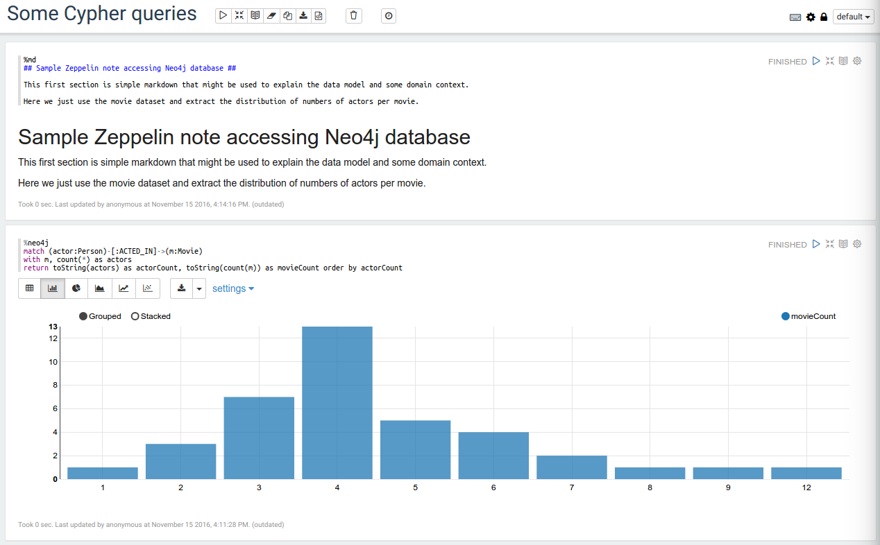Click the bar for actorCount 5
Screen dimensions: 880x545
tap(416, 450)
